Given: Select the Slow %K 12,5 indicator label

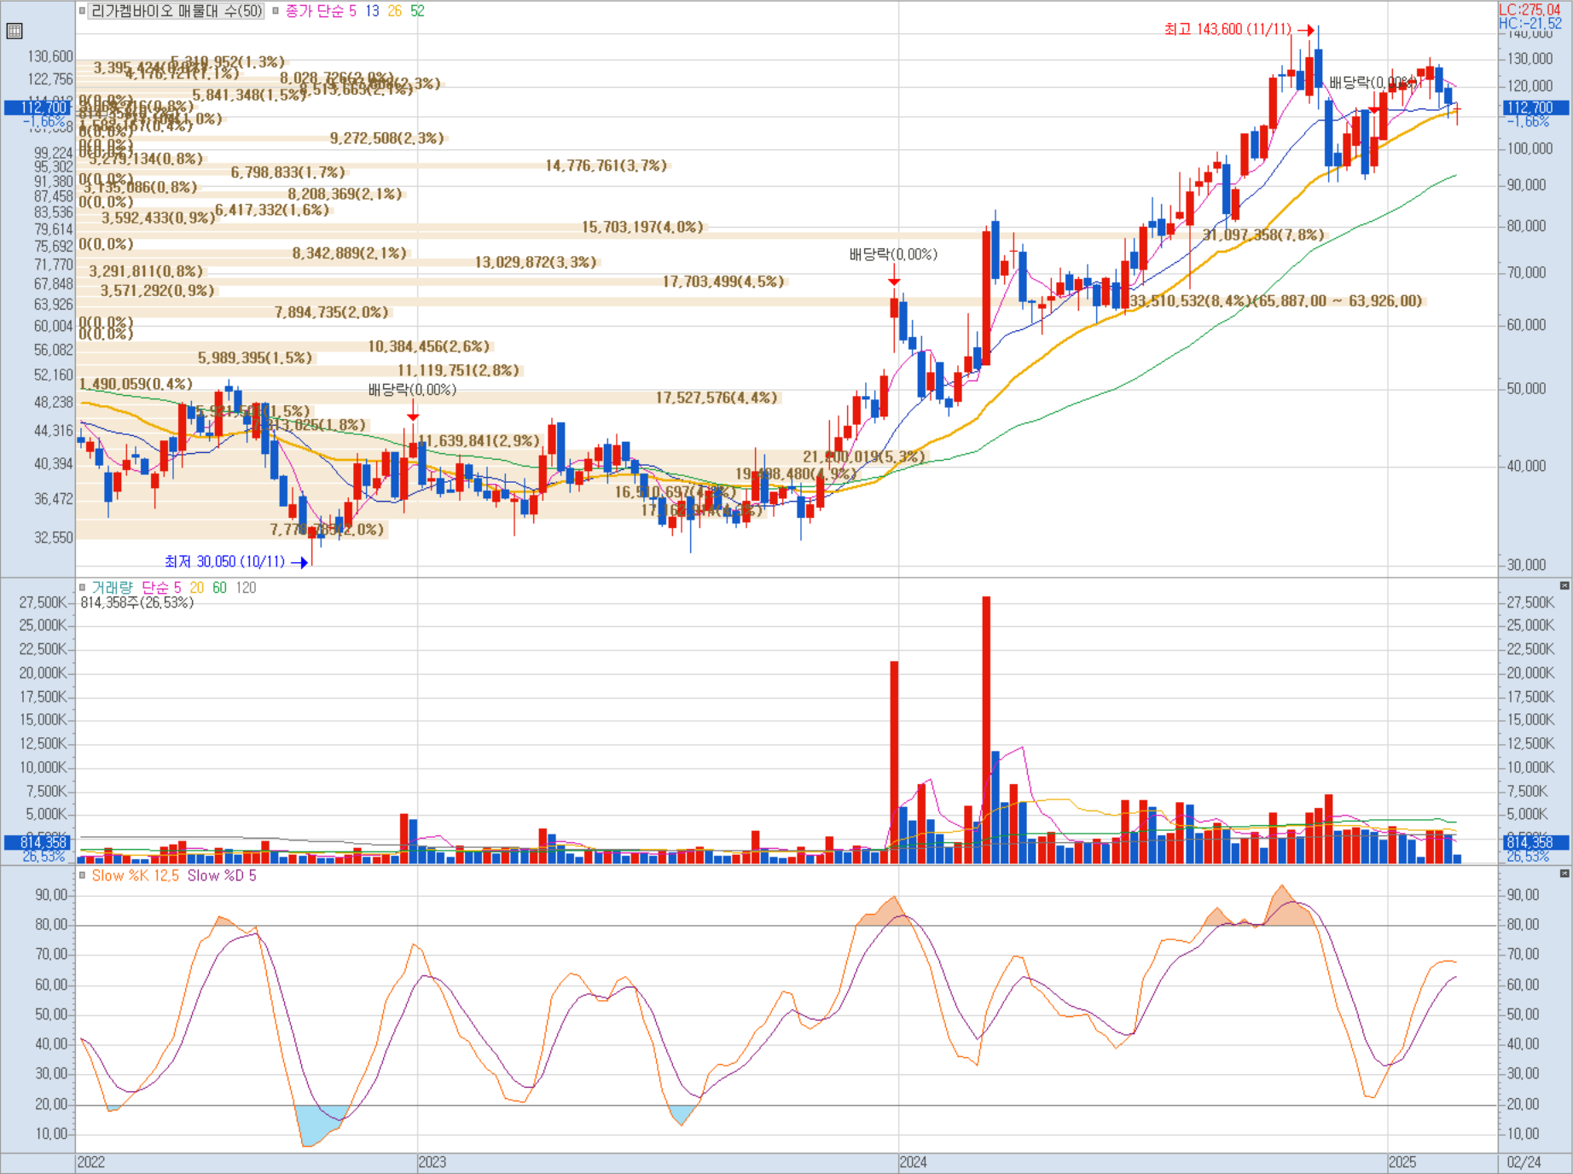Looking at the screenshot, I should (x=136, y=875).
